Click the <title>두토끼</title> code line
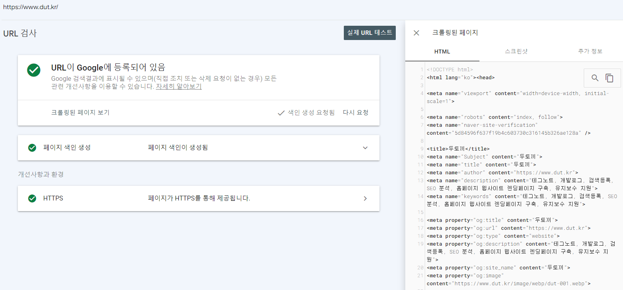 coord(458,149)
